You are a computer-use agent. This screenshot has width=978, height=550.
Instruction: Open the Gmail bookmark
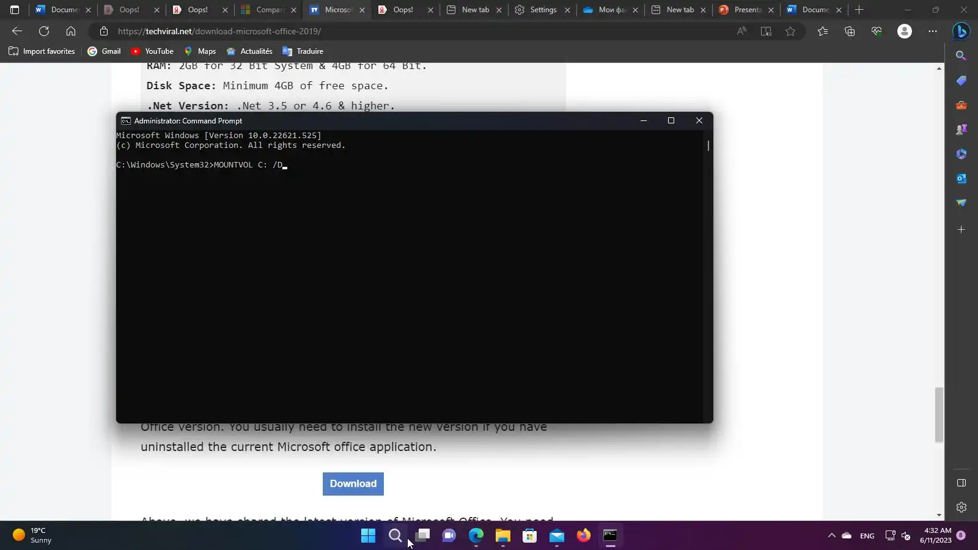tap(104, 51)
